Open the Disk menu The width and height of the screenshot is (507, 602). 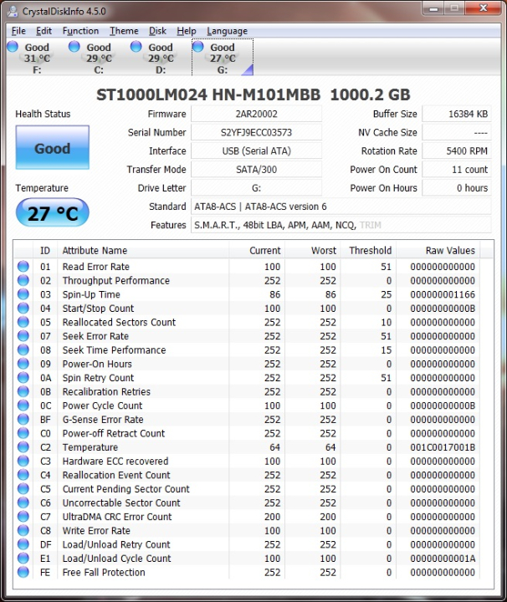tap(157, 31)
